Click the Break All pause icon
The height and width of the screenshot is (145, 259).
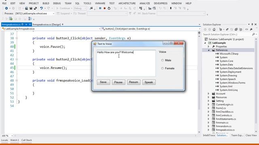click(x=100, y=8)
